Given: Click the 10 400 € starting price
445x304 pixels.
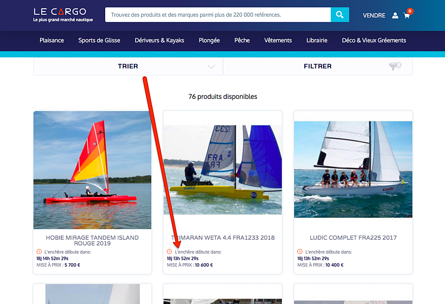Looking at the screenshot, I should (x=334, y=265).
